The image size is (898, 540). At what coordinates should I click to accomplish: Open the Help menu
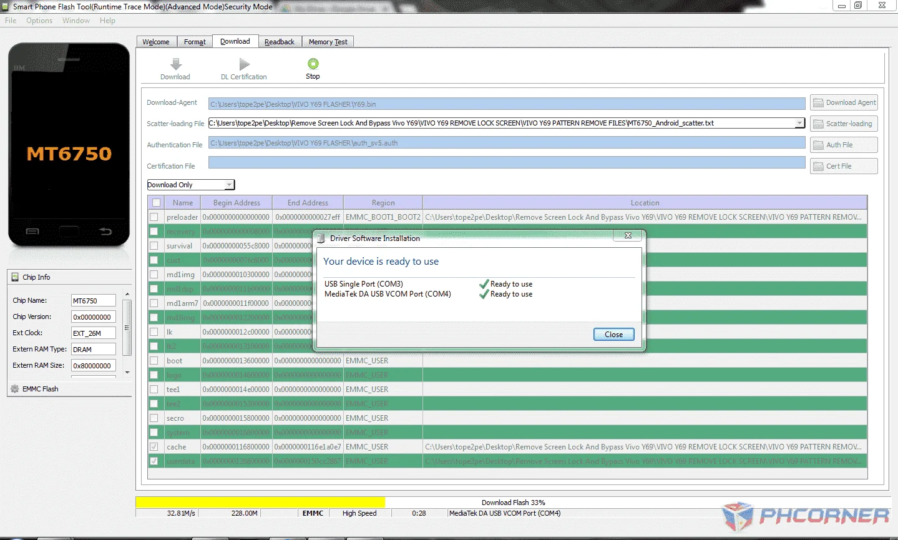click(107, 21)
